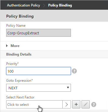Select the Policy Binding breadcrumb

pyautogui.click(x=60, y=5)
